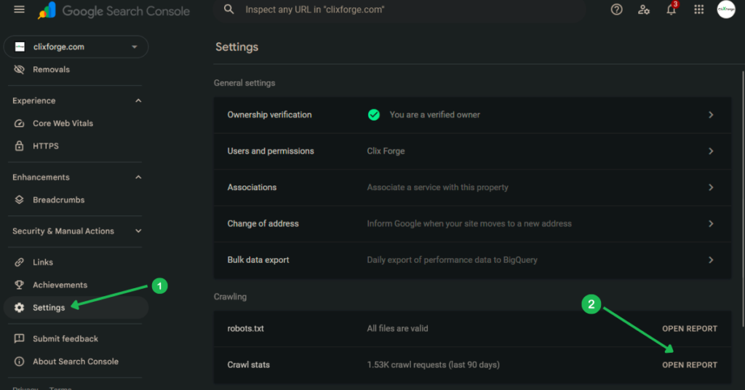The width and height of the screenshot is (745, 390).
Task: Click Submit feedback link
Action: click(x=65, y=338)
